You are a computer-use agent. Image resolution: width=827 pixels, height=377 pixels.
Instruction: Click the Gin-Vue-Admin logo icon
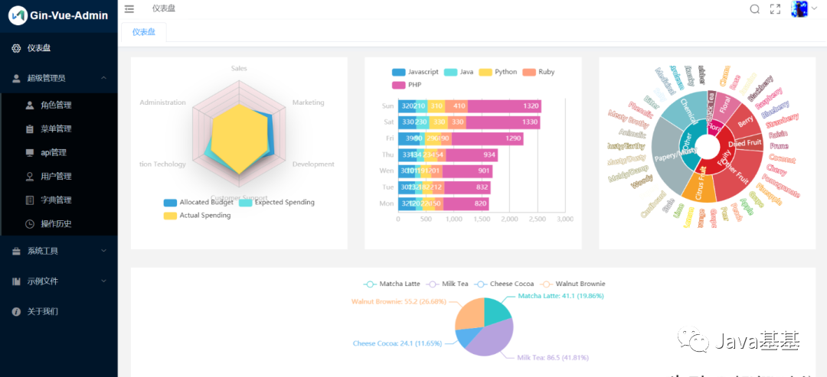coord(18,15)
